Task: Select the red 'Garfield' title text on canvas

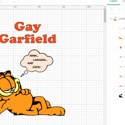Action: tap(28, 39)
